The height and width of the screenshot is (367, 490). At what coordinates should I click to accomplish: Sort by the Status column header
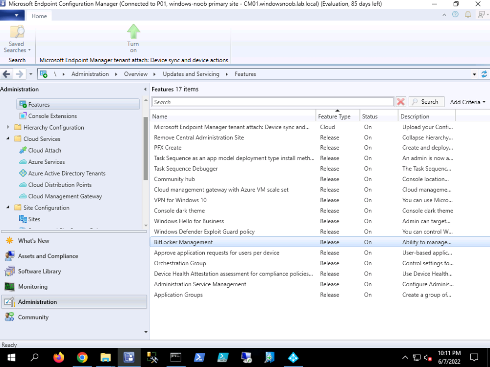click(379, 116)
